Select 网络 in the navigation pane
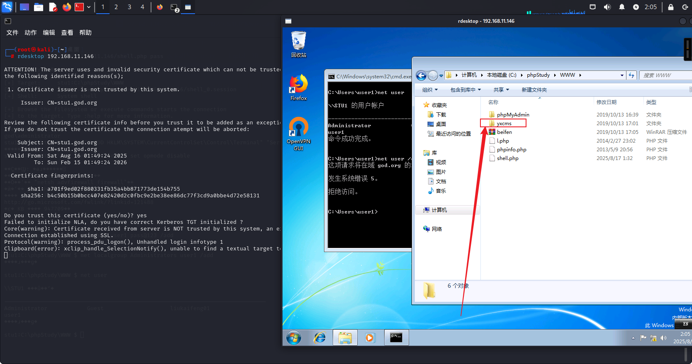This screenshot has width=692, height=364. (433, 229)
